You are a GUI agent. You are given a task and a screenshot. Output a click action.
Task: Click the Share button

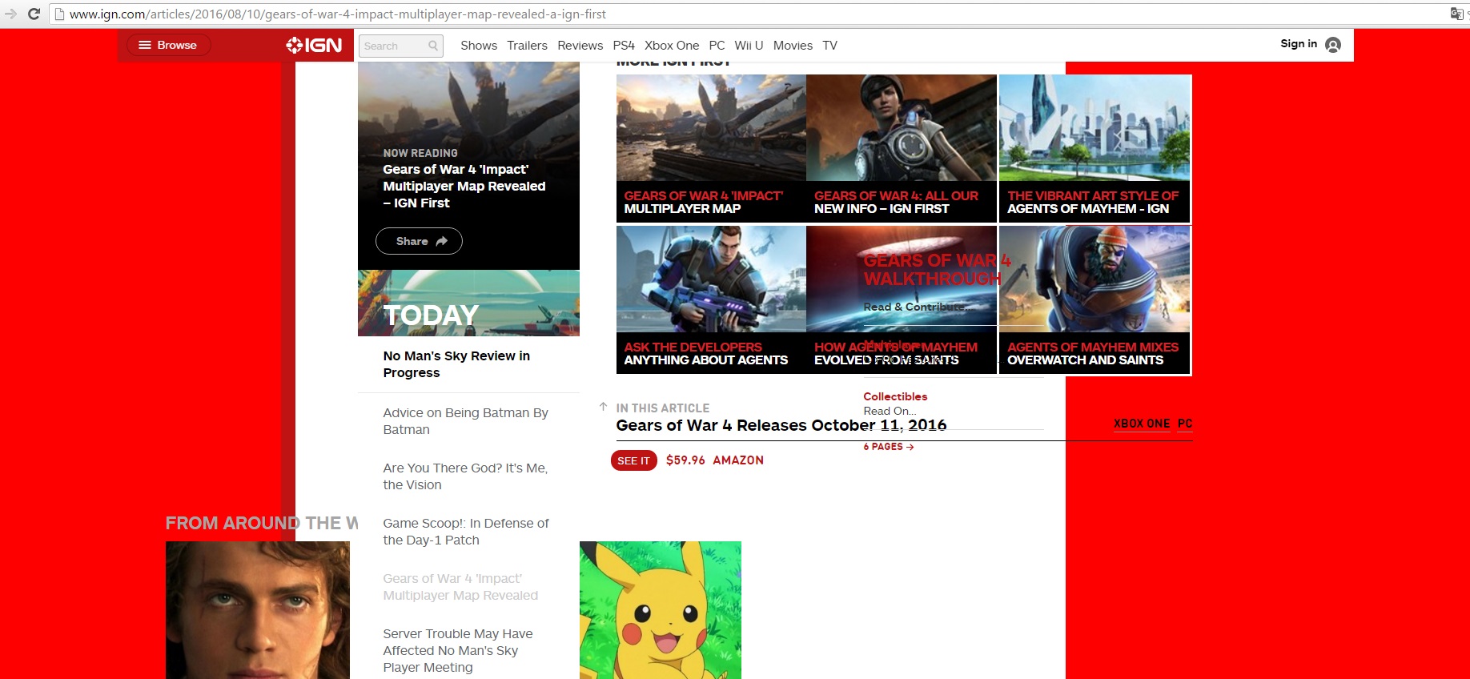click(419, 241)
